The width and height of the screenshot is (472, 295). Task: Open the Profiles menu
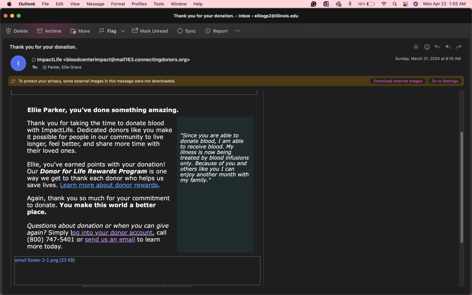tap(139, 4)
